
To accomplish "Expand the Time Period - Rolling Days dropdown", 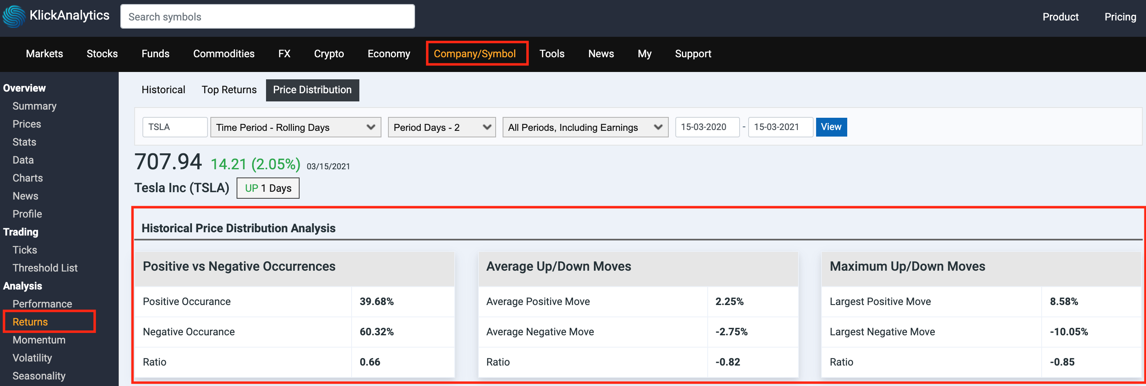I will tap(296, 127).
